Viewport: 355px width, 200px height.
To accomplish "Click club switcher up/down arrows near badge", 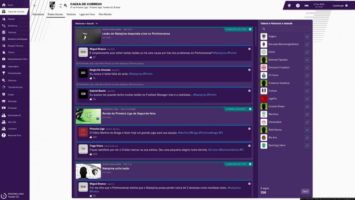I will [x=60, y=6].
